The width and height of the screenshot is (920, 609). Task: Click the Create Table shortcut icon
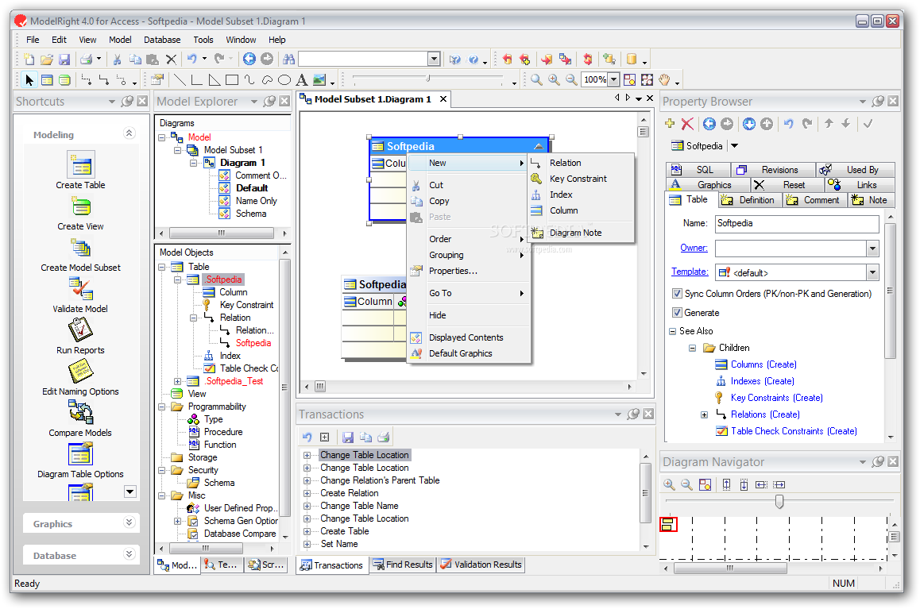(80, 164)
